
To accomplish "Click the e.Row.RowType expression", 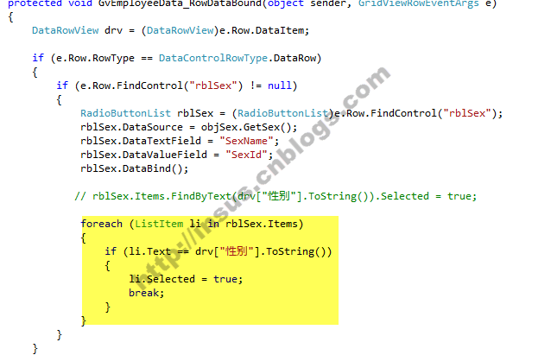I will [x=95, y=58].
